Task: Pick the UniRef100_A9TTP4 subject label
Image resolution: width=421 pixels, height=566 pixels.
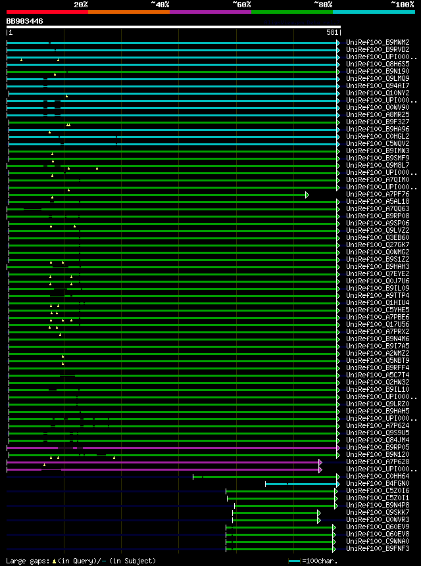Action: tap(378, 295)
